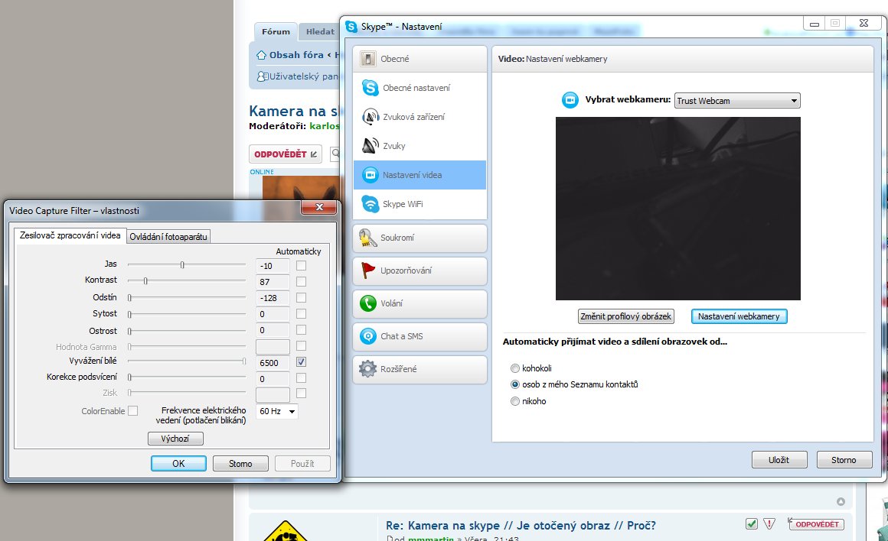Click the Kontrast value field showing 87
Screen dimensions: 888x541
(x=273, y=281)
